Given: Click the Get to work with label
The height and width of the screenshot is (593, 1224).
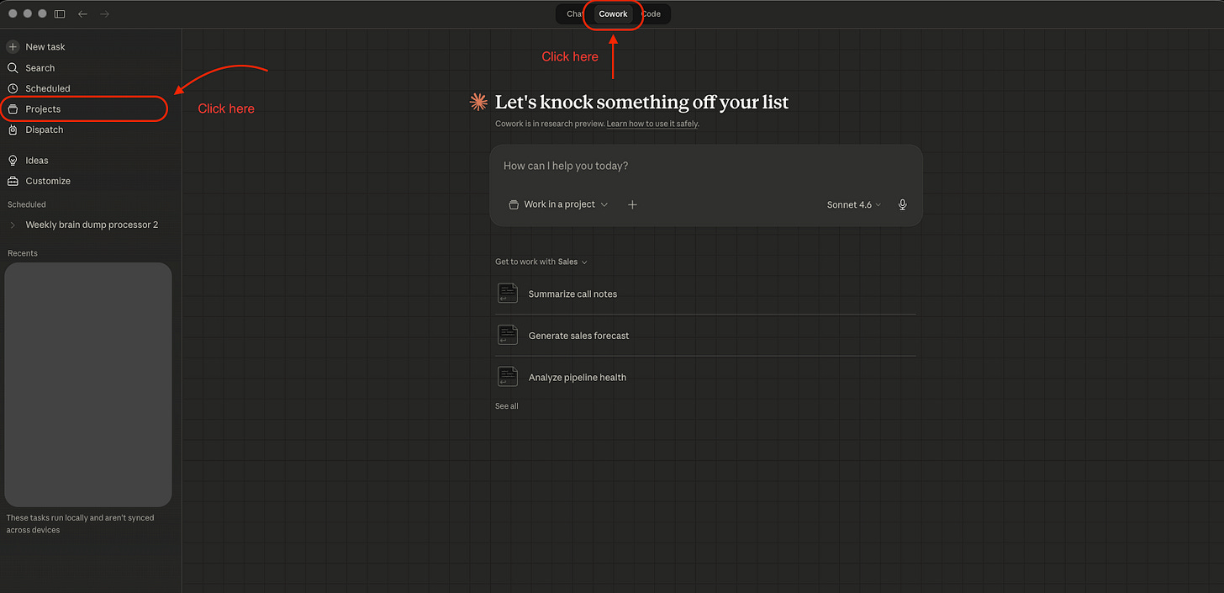Looking at the screenshot, I should (x=525, y=262).
